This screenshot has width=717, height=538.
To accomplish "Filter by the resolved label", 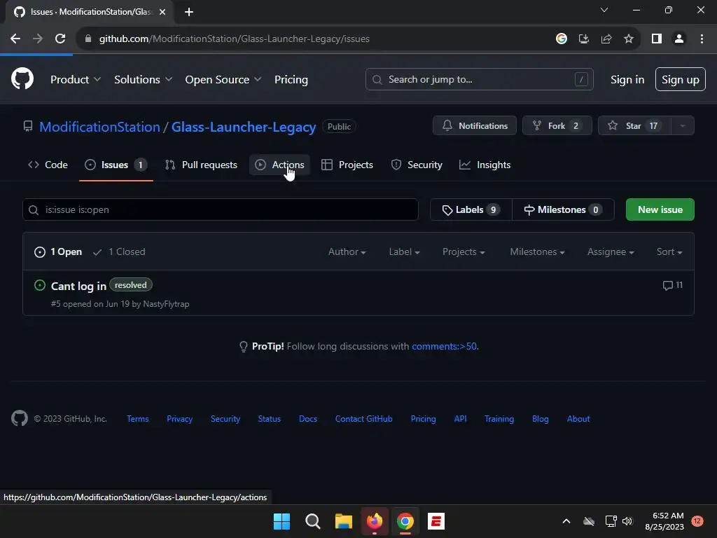I will (131, 285).
